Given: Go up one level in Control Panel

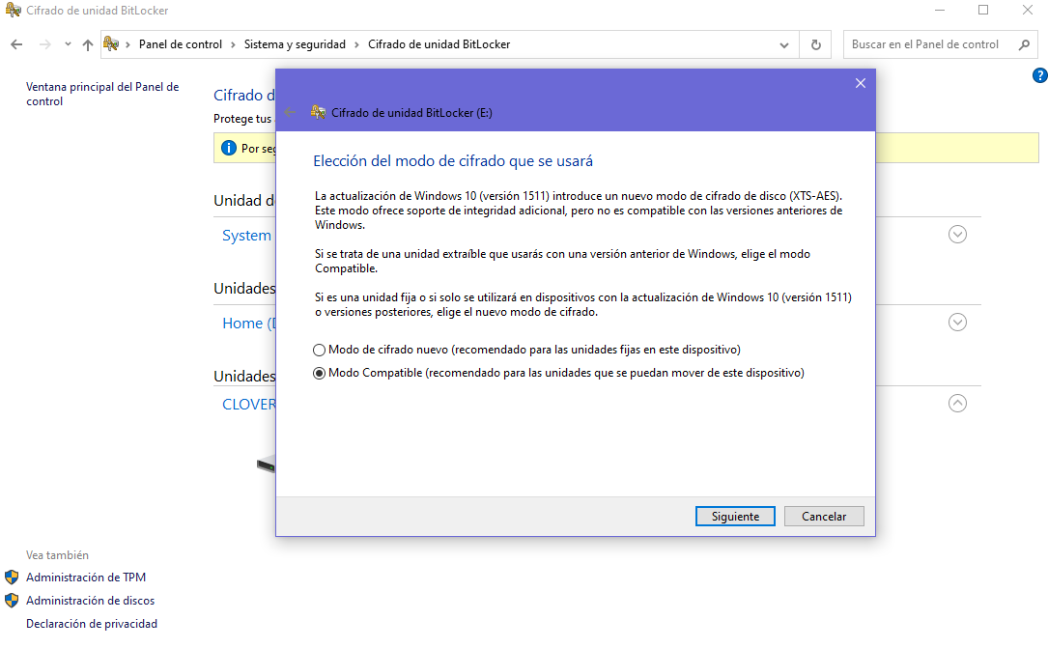Looking at the screenshot, I should point(88,44).
